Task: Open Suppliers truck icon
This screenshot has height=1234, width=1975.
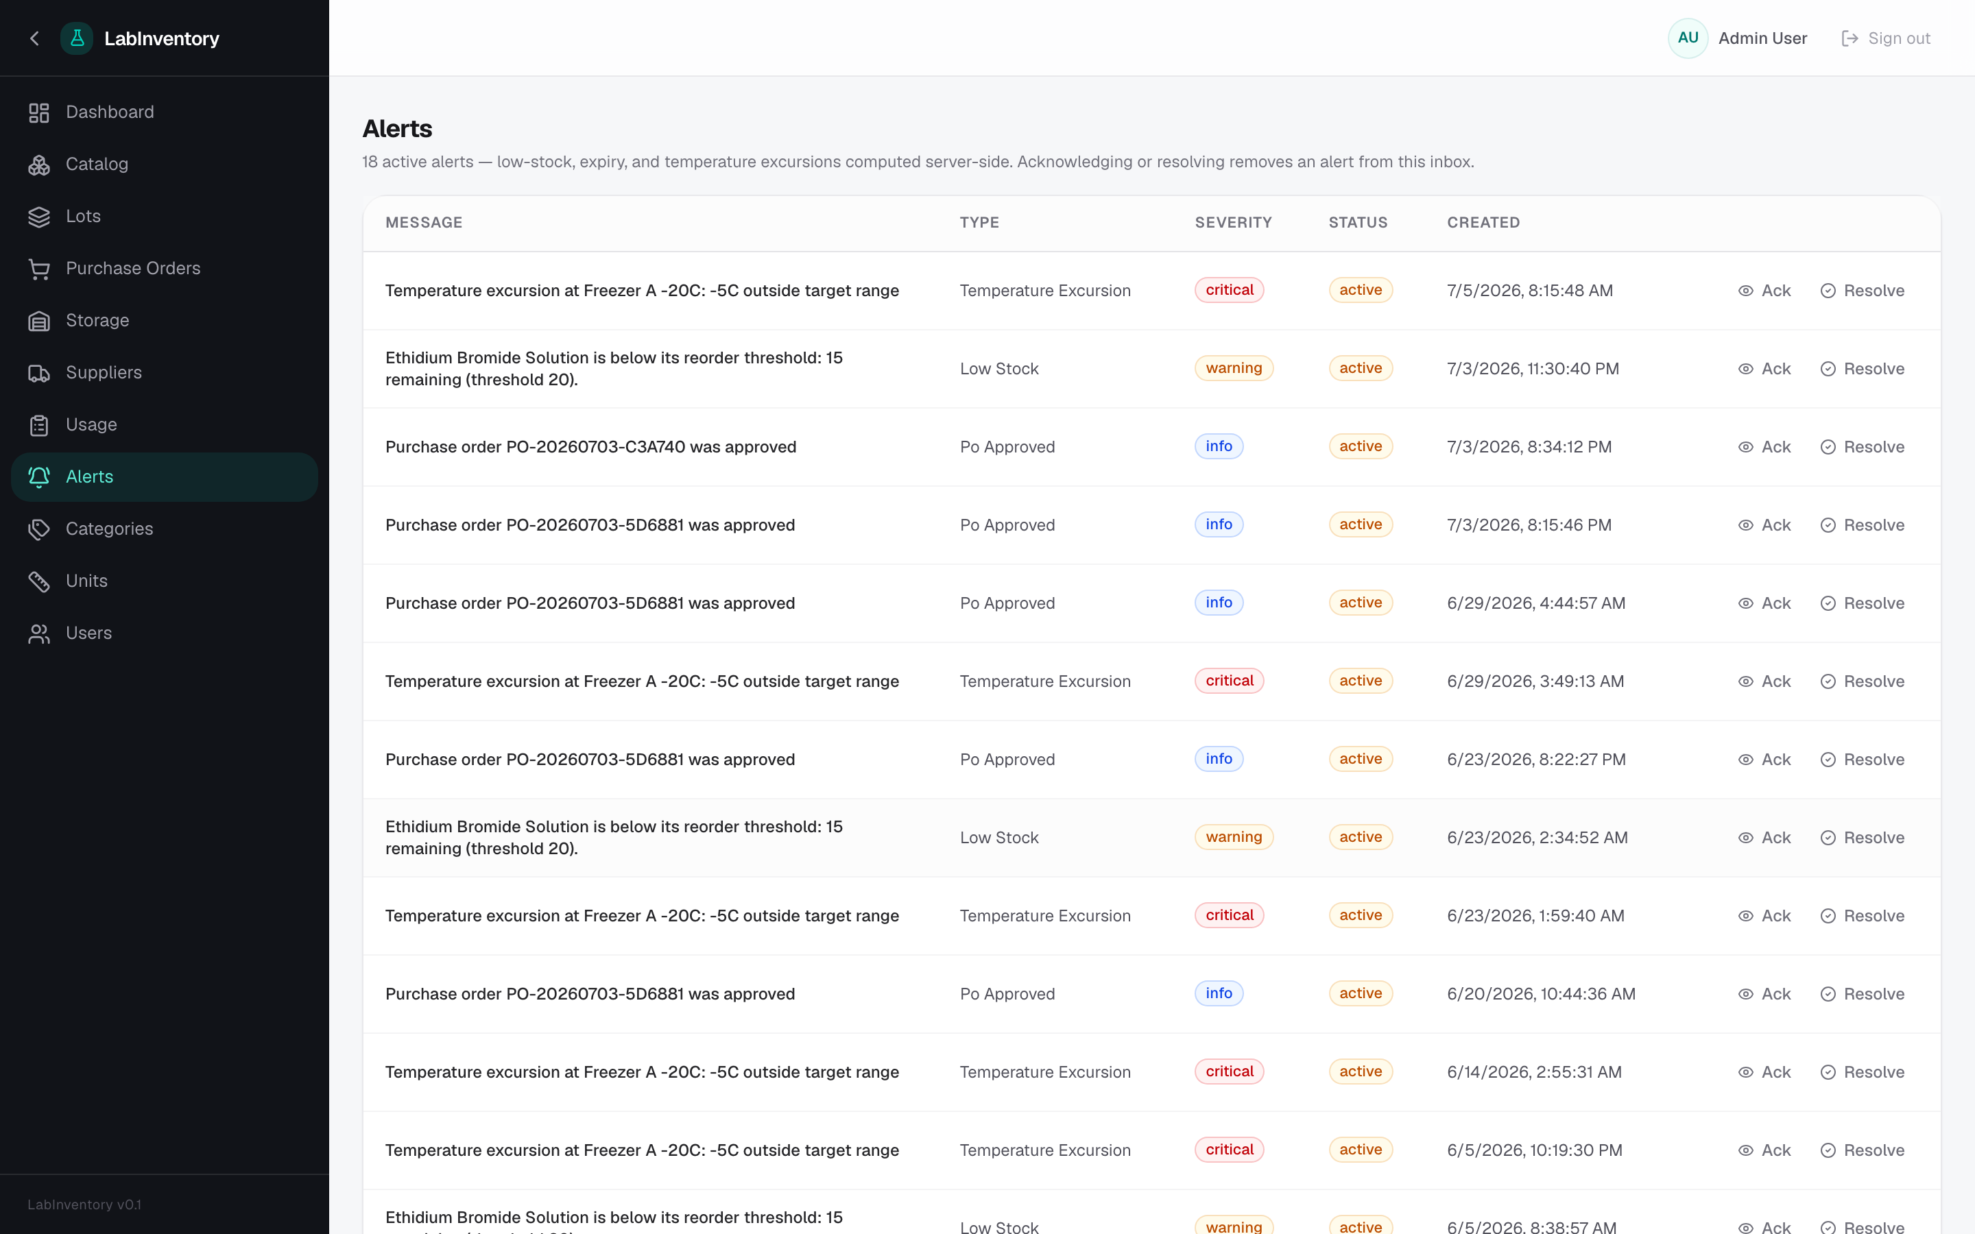Action: [x=39, y=374]
